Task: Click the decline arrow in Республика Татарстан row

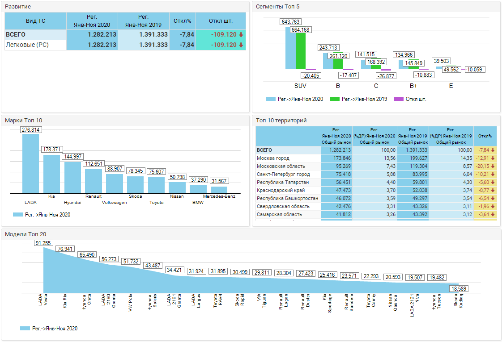Action: (493, 183)
